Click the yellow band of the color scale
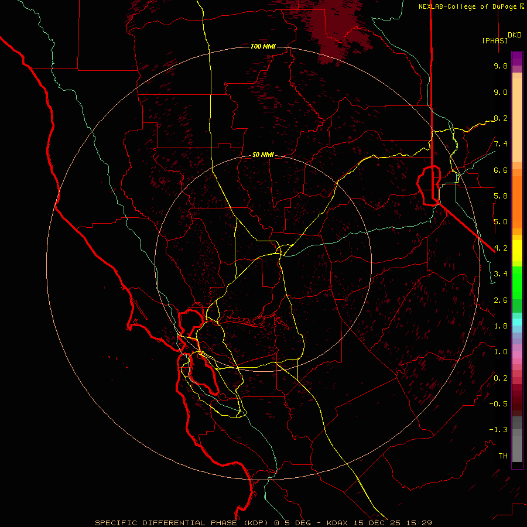The height and width of the screenshot is (527, 527). [517, 251]
